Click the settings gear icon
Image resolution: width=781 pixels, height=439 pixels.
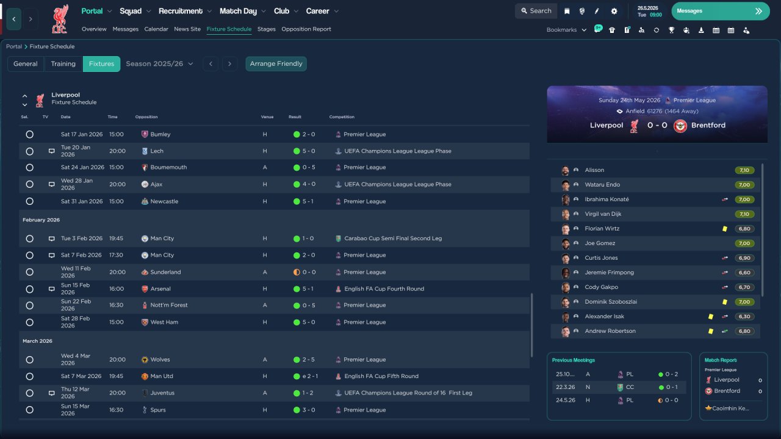pos(614,11)
